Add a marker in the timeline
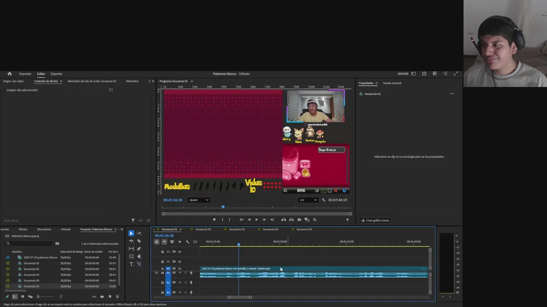 tap(179, 242)
